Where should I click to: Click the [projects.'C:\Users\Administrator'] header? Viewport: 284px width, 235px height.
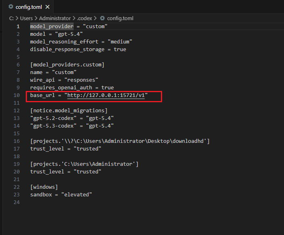pyautogui.click(x=84, y=164)
